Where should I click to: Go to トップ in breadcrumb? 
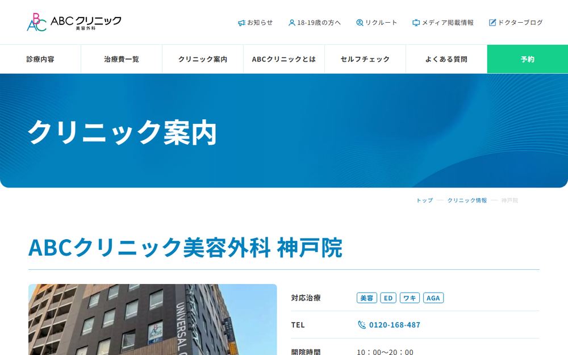(424, 201)
